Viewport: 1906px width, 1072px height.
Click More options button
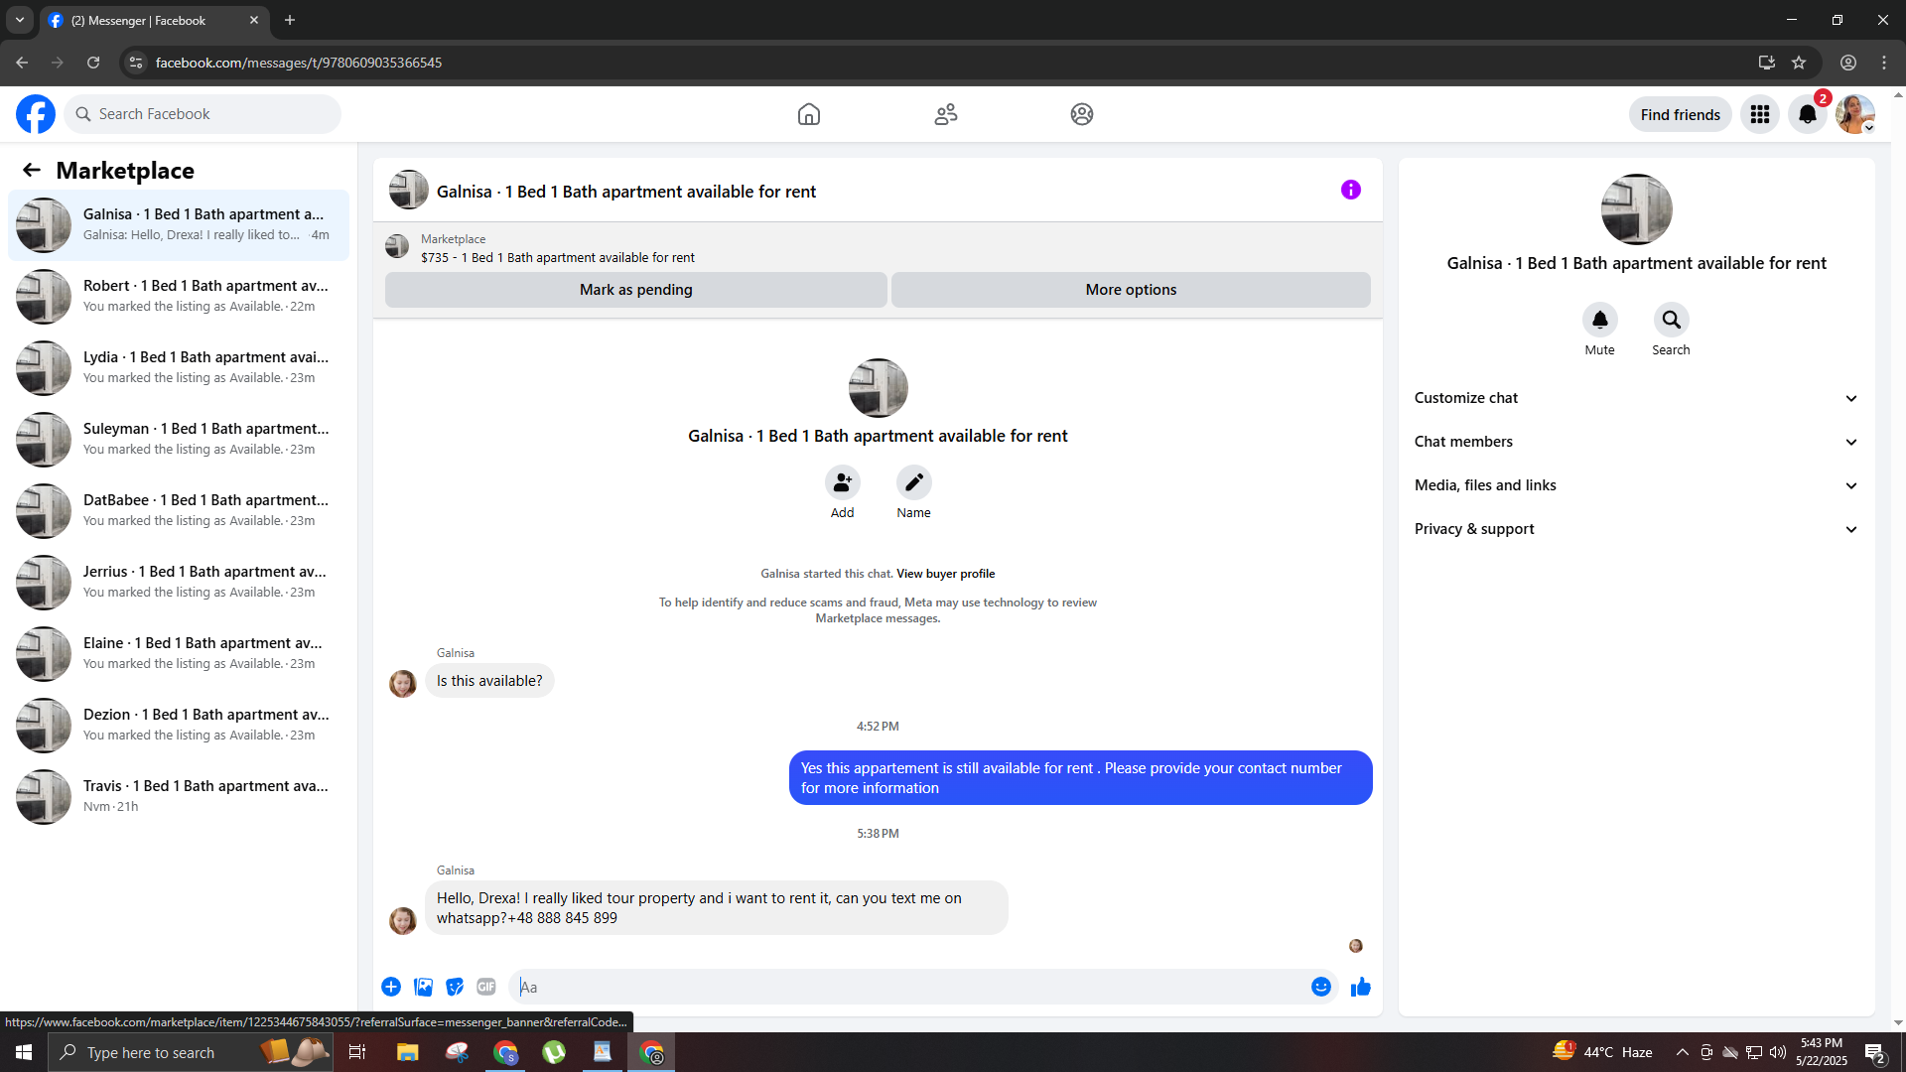[x=1131, y=290]
